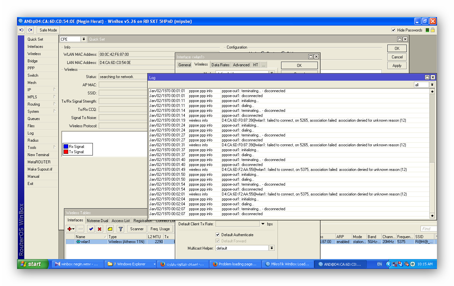
Task: Expand the IP submenu in the sidebar
Action: (54, 90)
